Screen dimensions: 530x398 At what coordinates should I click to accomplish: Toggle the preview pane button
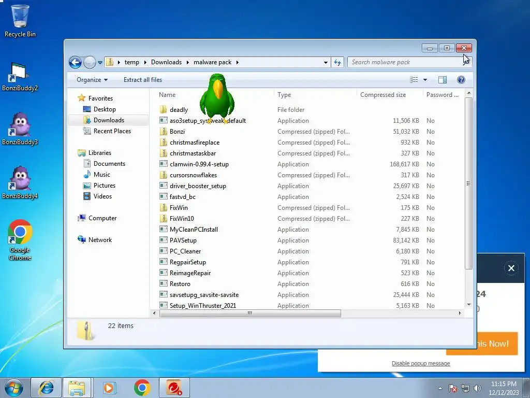tap(443, 80)
